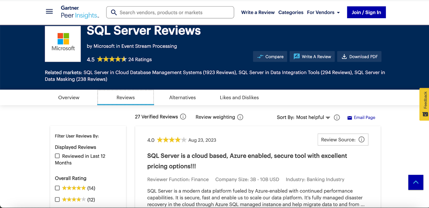Enable Reviewed in Last 12 Months filter
The image size is (429, 208).
(x=57, y=156)
